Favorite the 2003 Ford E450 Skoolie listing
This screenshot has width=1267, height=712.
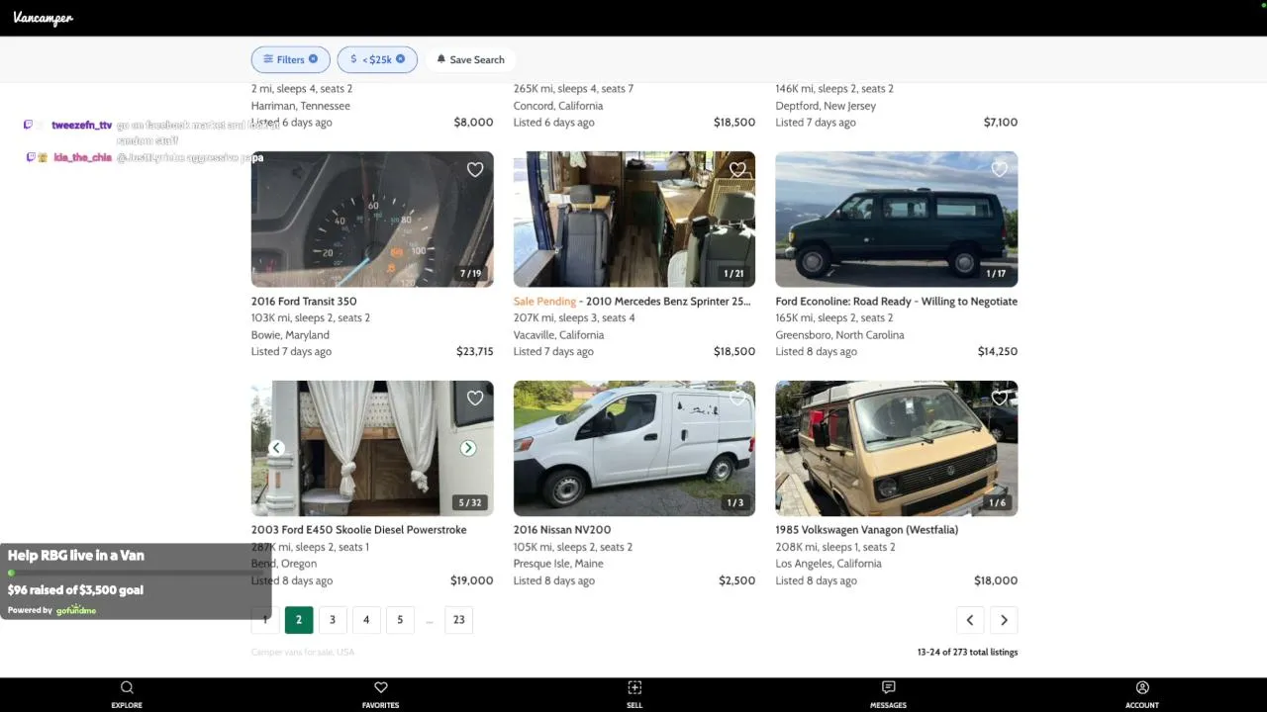point(475,398)
